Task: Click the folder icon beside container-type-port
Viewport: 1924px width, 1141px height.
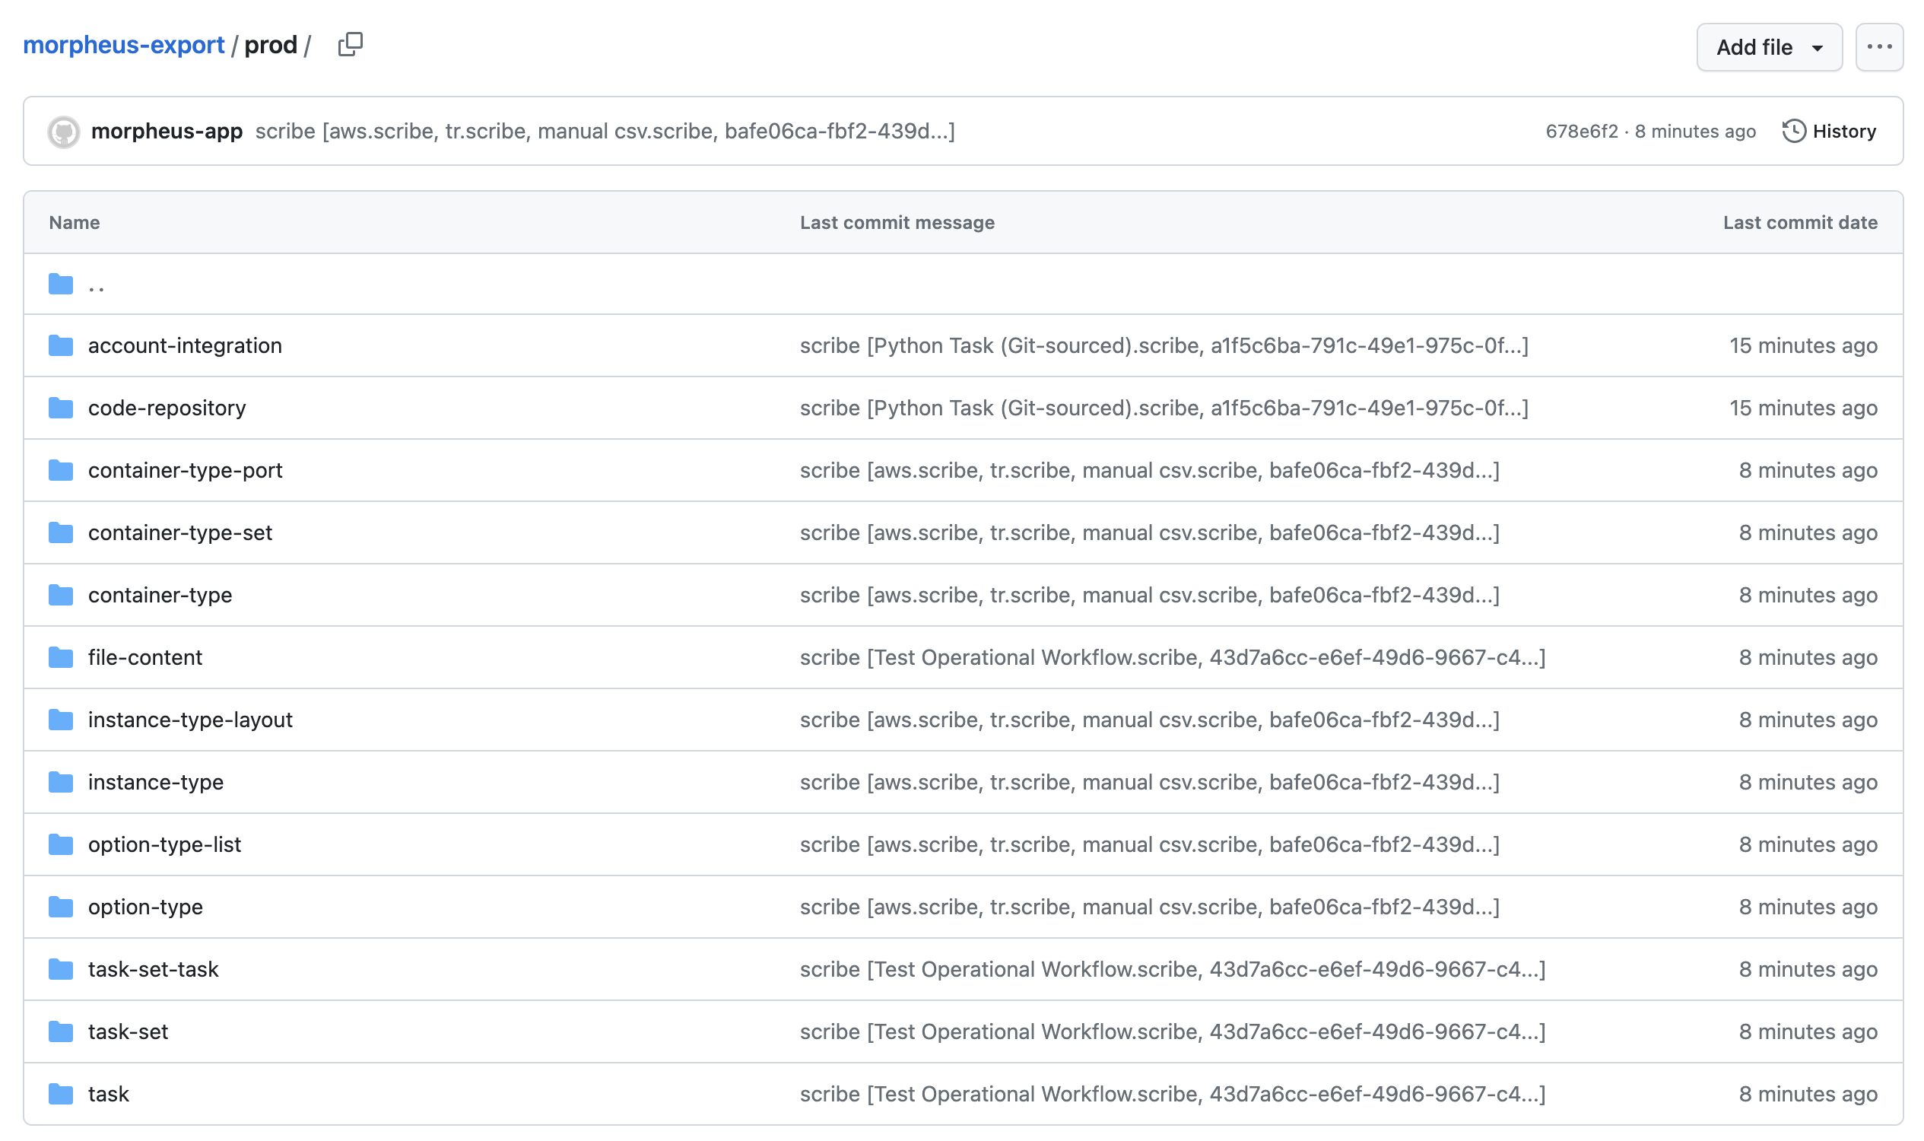Action: pyautogui.click(x=59, y=470)
